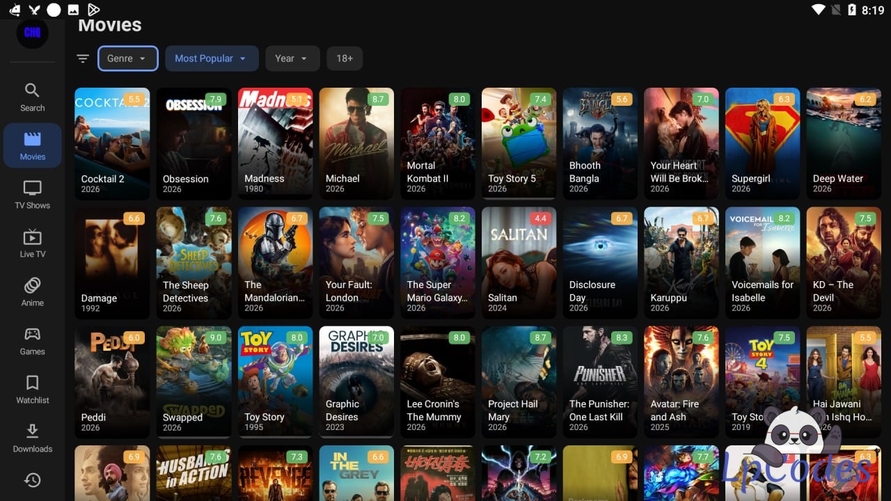891x501 pixels.
Task: Open The Super Mario Galaxy... card
Action: pyautogui.click(x=438, y=263)
